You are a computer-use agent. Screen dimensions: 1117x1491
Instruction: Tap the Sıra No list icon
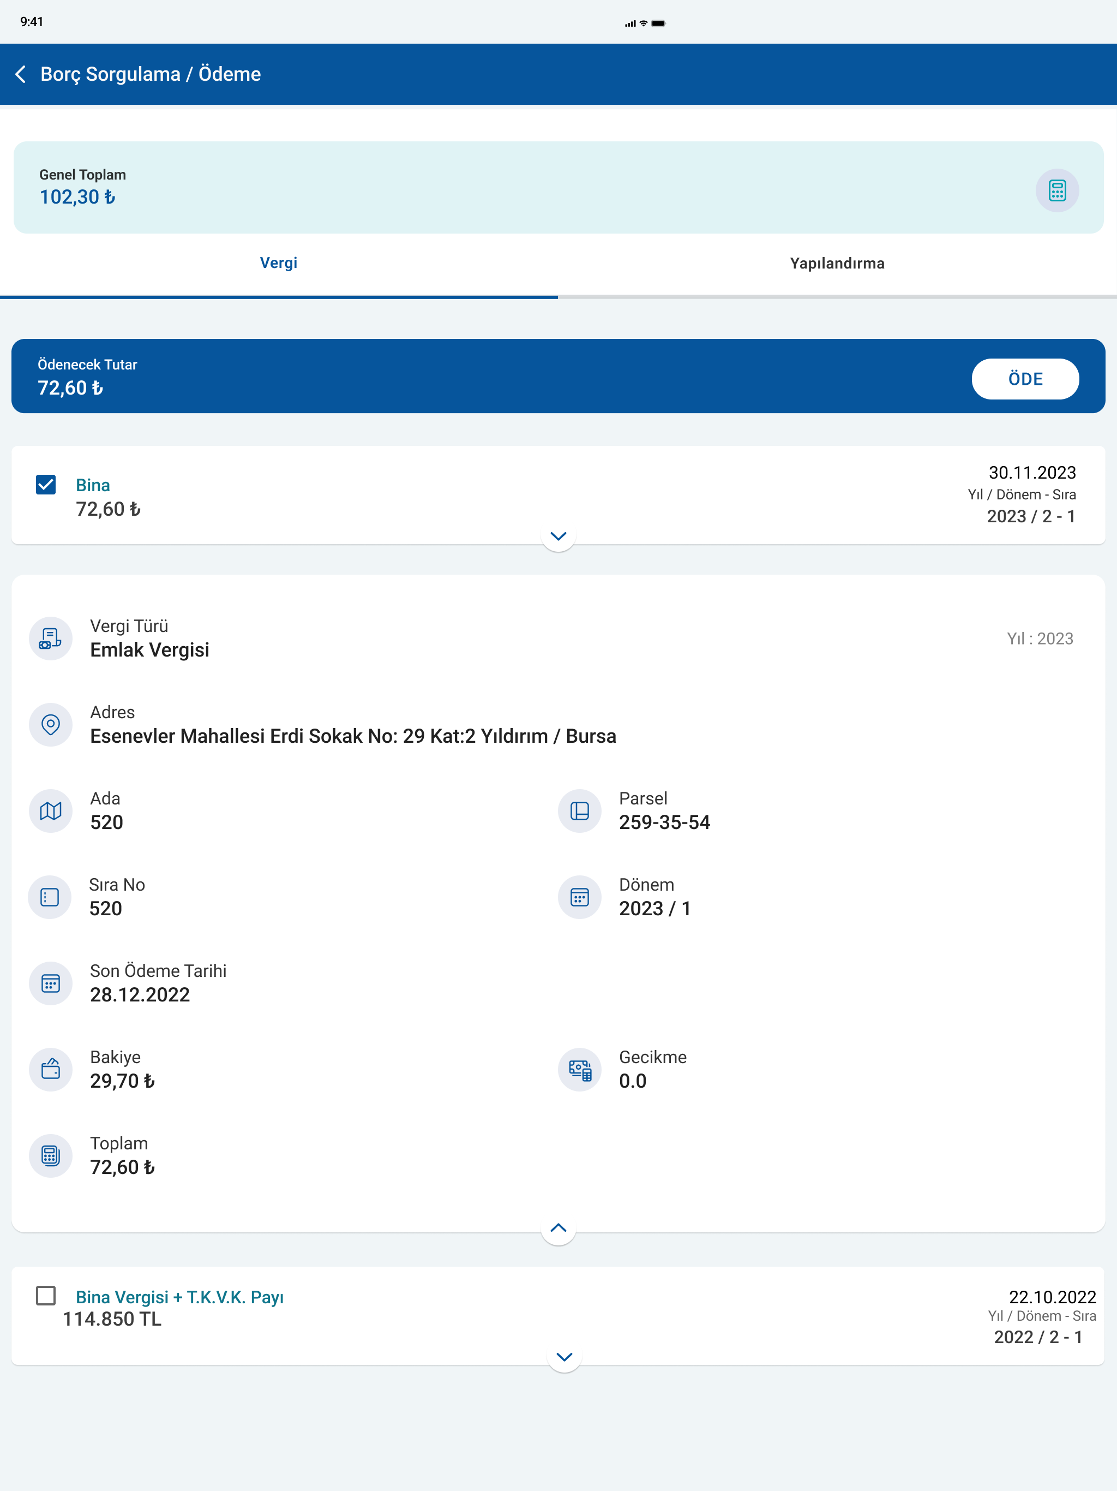[x=50, y=897]
